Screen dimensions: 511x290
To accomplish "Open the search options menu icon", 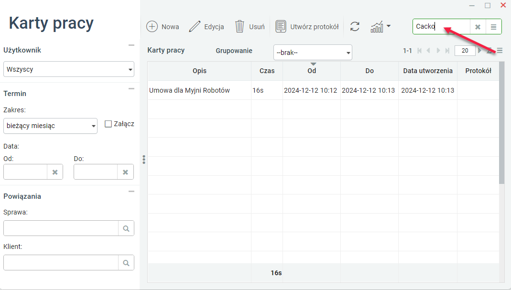I will pos(494,27).
